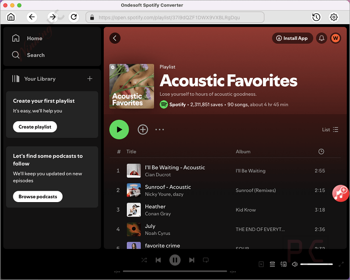The height and width of the screenshot is (280, 350).
Task: Select track I'll Be Waiting - Acoustic
Action: [175, 168]
